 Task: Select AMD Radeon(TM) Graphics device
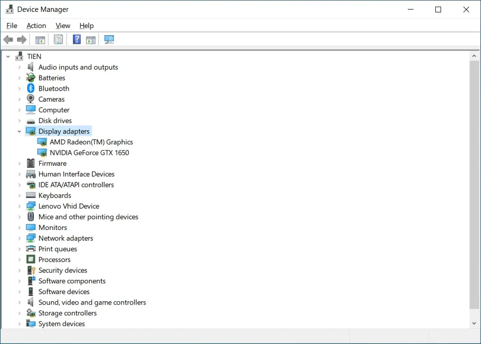point(91,142)
